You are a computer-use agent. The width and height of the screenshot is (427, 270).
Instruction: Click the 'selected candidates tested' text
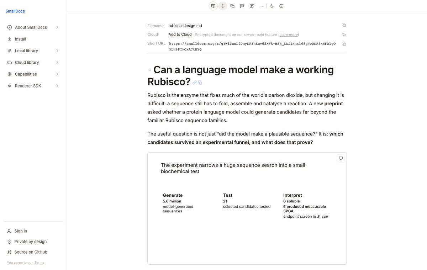(247, 207)
